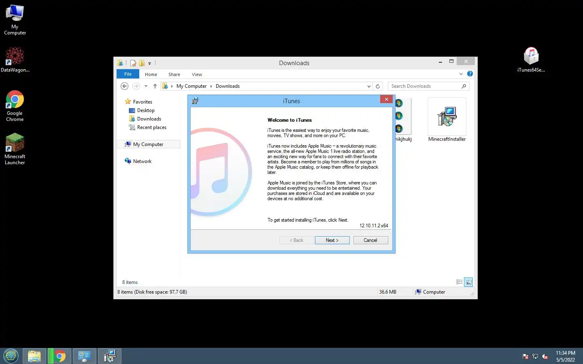This screenshot has height=364, width=583.
Task: Click the muted volume tray icon
Action: click(545, 356)
